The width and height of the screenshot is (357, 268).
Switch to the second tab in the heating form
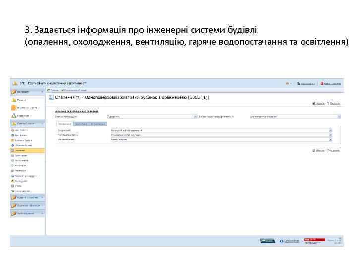(x=81, y=124)
